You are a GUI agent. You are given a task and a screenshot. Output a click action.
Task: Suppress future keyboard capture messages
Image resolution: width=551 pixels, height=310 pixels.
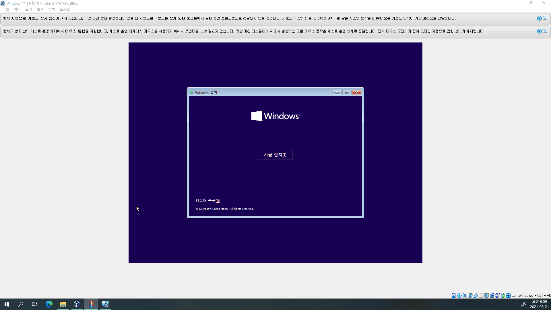[x=545, y=18]
